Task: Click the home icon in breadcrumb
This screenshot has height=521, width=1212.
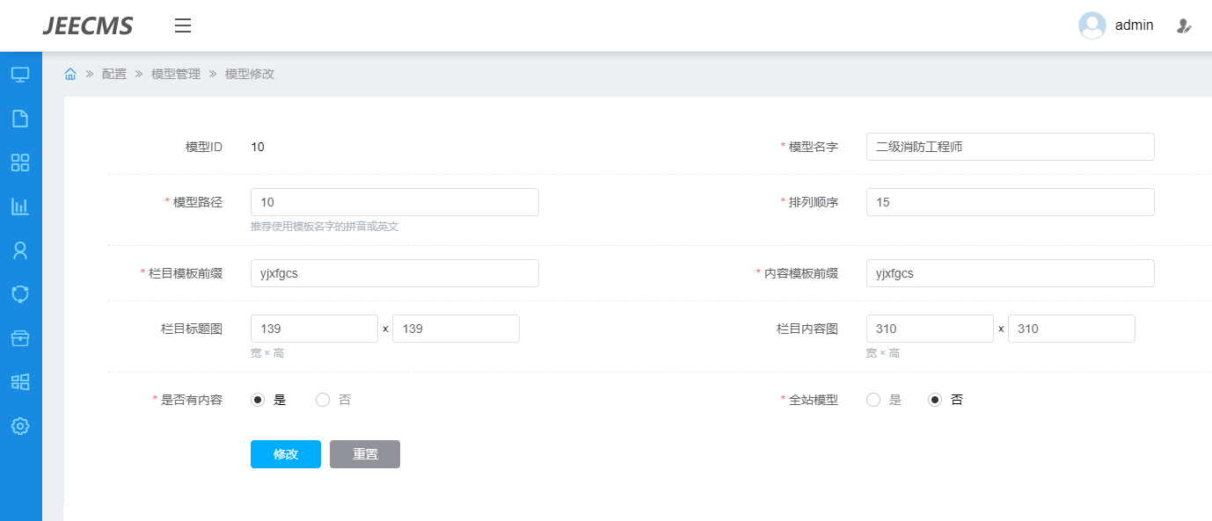Action: pyautogui.click(x=70, y=74)
